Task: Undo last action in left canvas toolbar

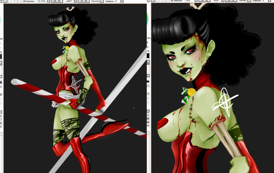Action: [6, 1]
